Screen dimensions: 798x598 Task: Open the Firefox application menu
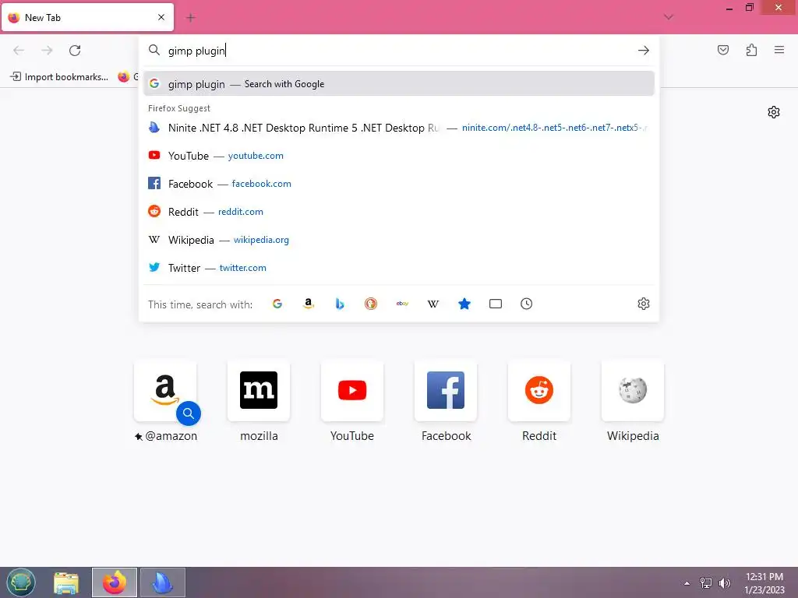pos(779,50)
